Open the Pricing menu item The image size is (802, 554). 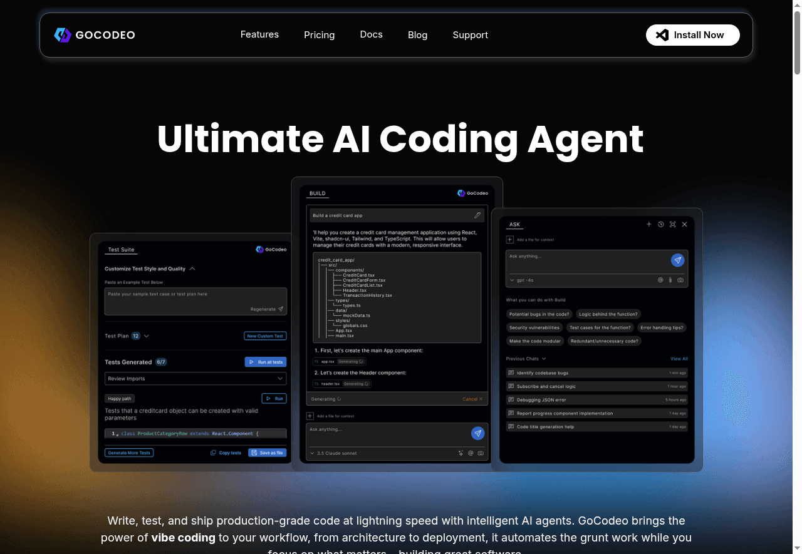pos(319,35)
